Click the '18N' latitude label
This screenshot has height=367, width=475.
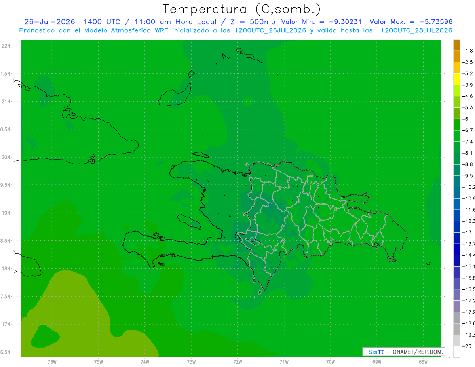6,268
